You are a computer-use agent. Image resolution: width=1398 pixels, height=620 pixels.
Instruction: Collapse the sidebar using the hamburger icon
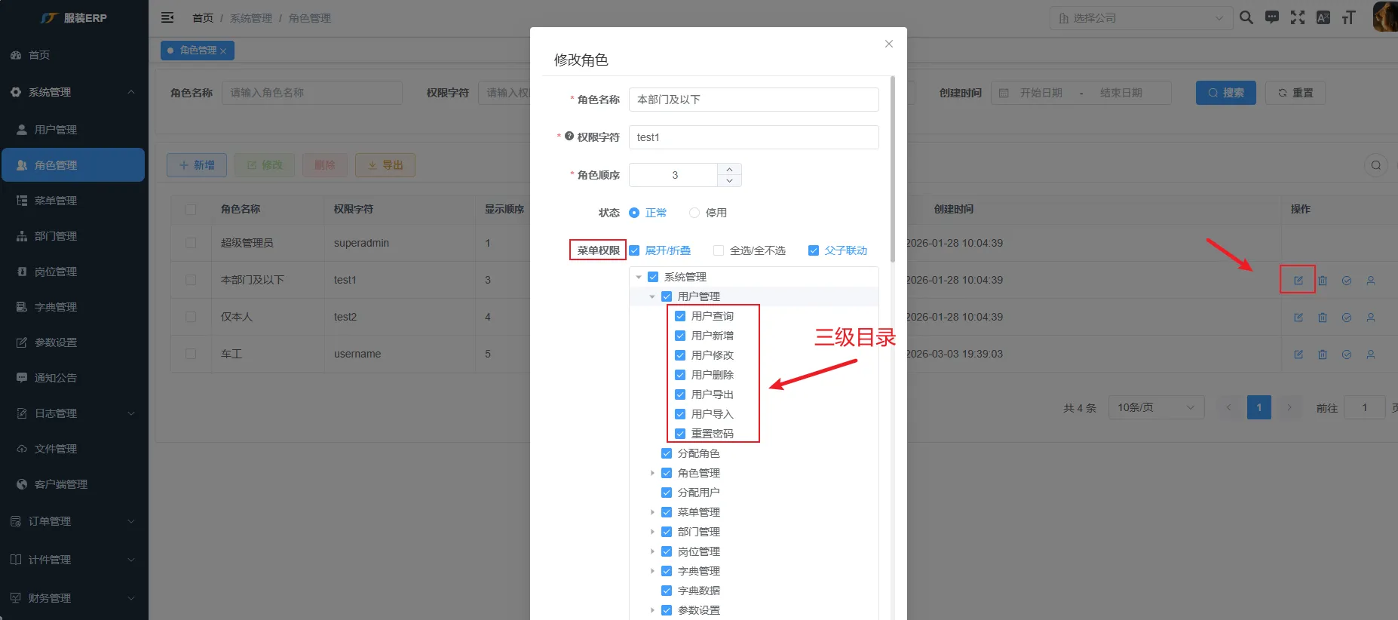tap(167, 17)
